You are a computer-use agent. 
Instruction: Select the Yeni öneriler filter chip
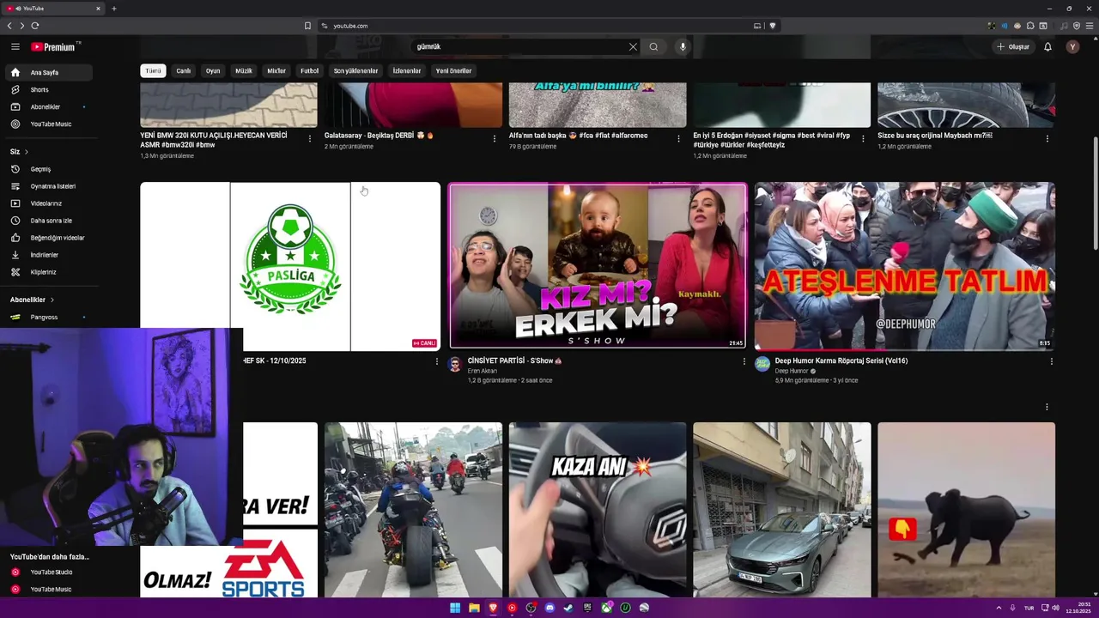[453, 70]
